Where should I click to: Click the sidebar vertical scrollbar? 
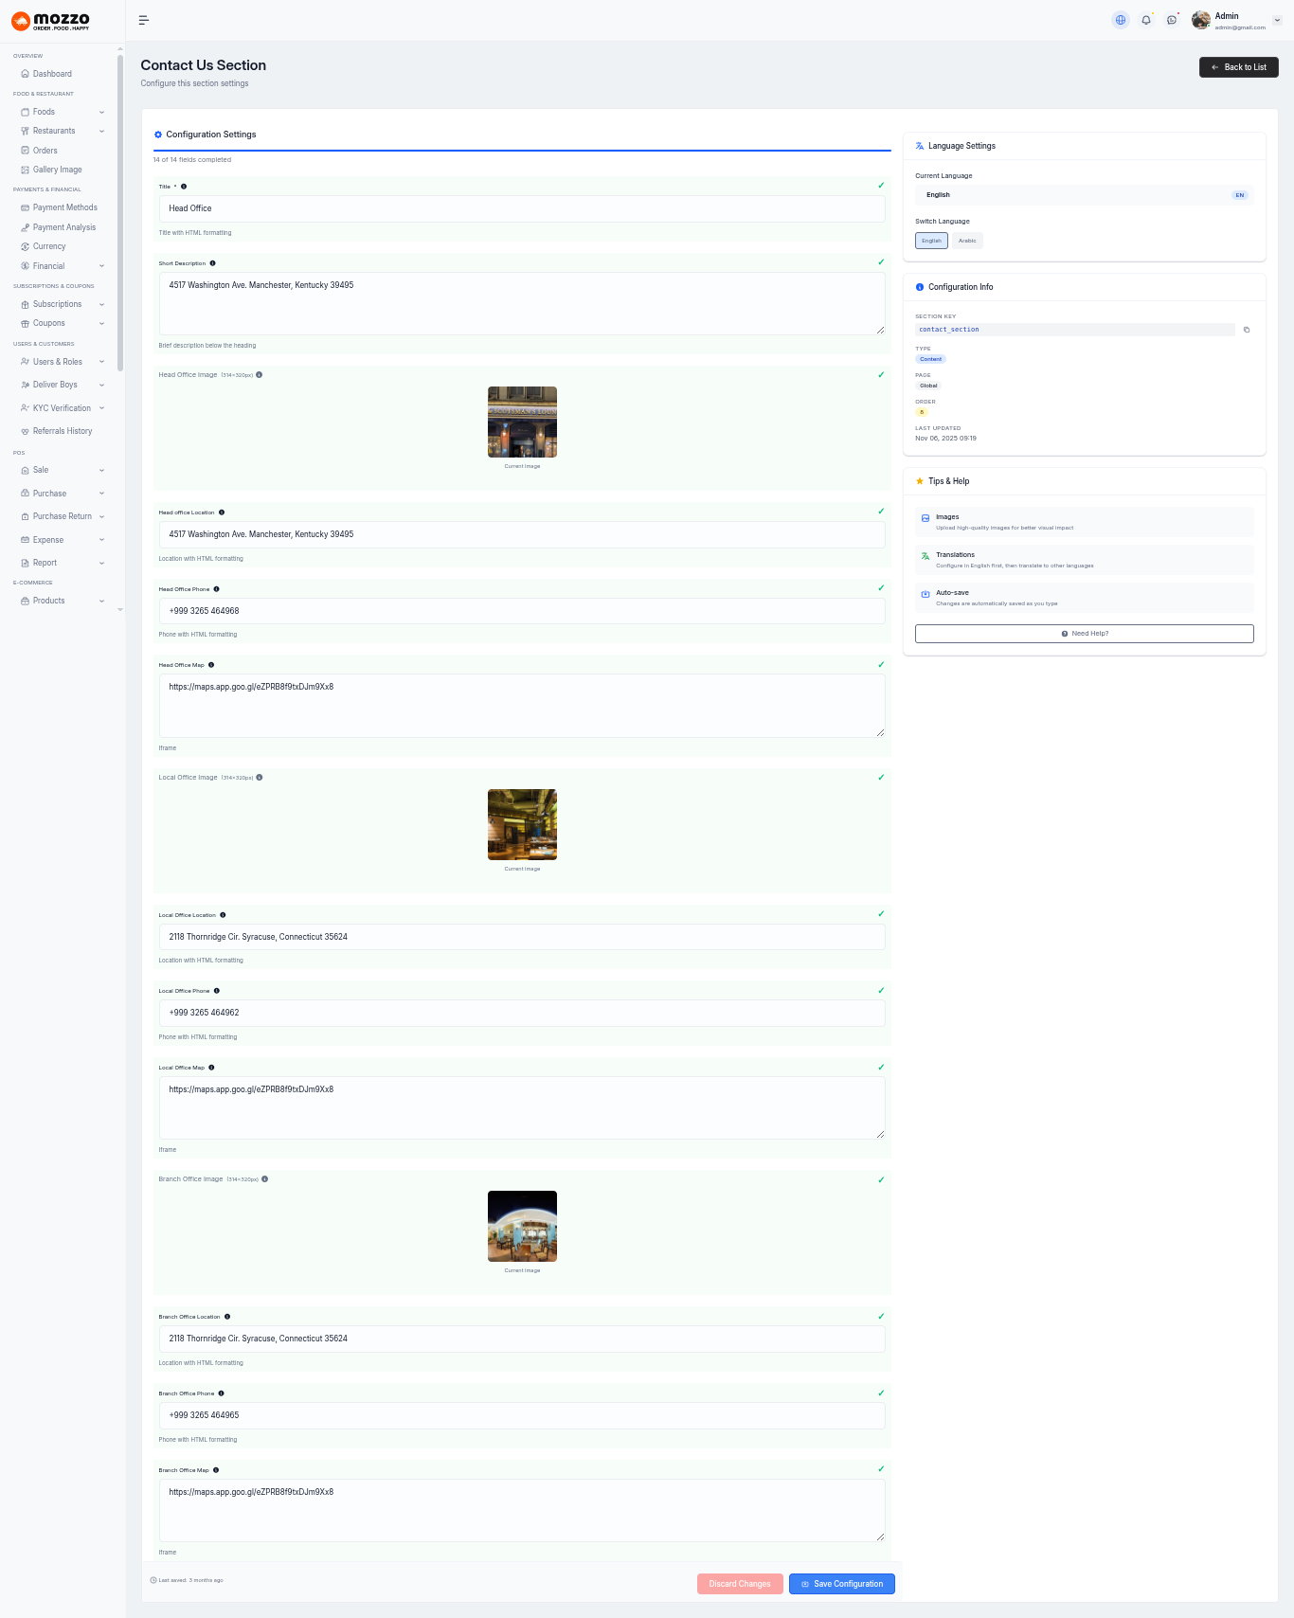pos(120,213)
